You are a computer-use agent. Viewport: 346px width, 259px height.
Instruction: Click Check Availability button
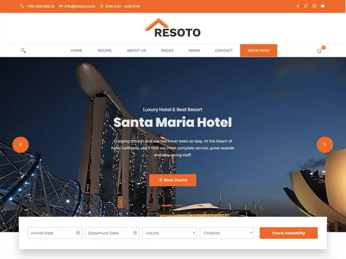click(x=289, y=233)
